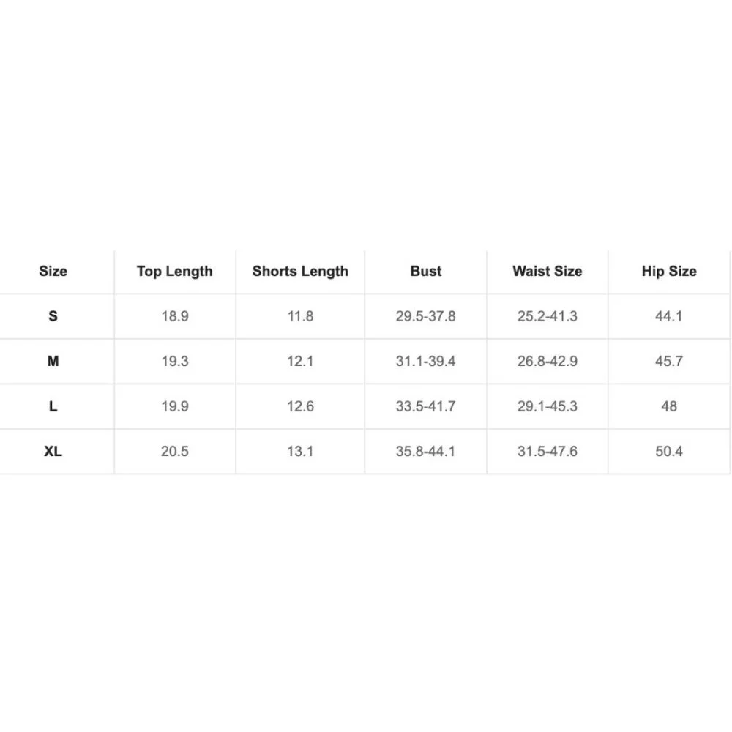Click the 12.6 shorts length cell

(300, 406)
